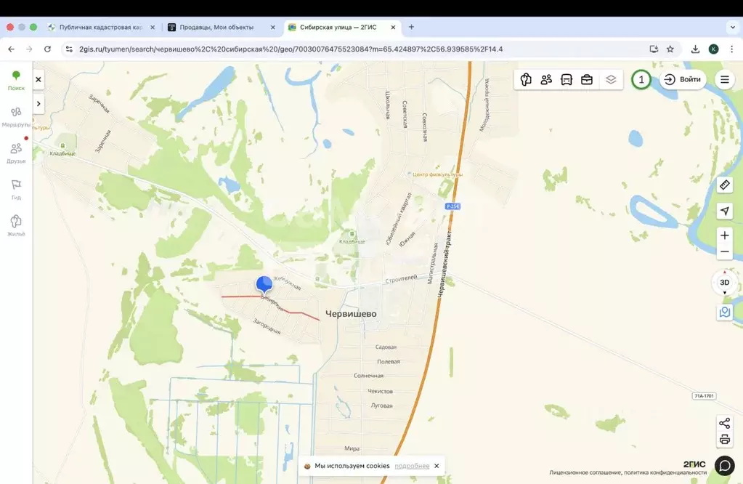743x484 pixels.
Task: Open the Друзья sidebar section
Action: [16, 149]
